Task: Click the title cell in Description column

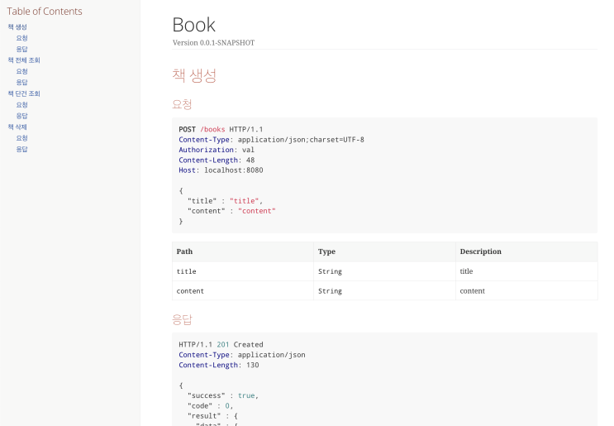Action: pos(526,271)
